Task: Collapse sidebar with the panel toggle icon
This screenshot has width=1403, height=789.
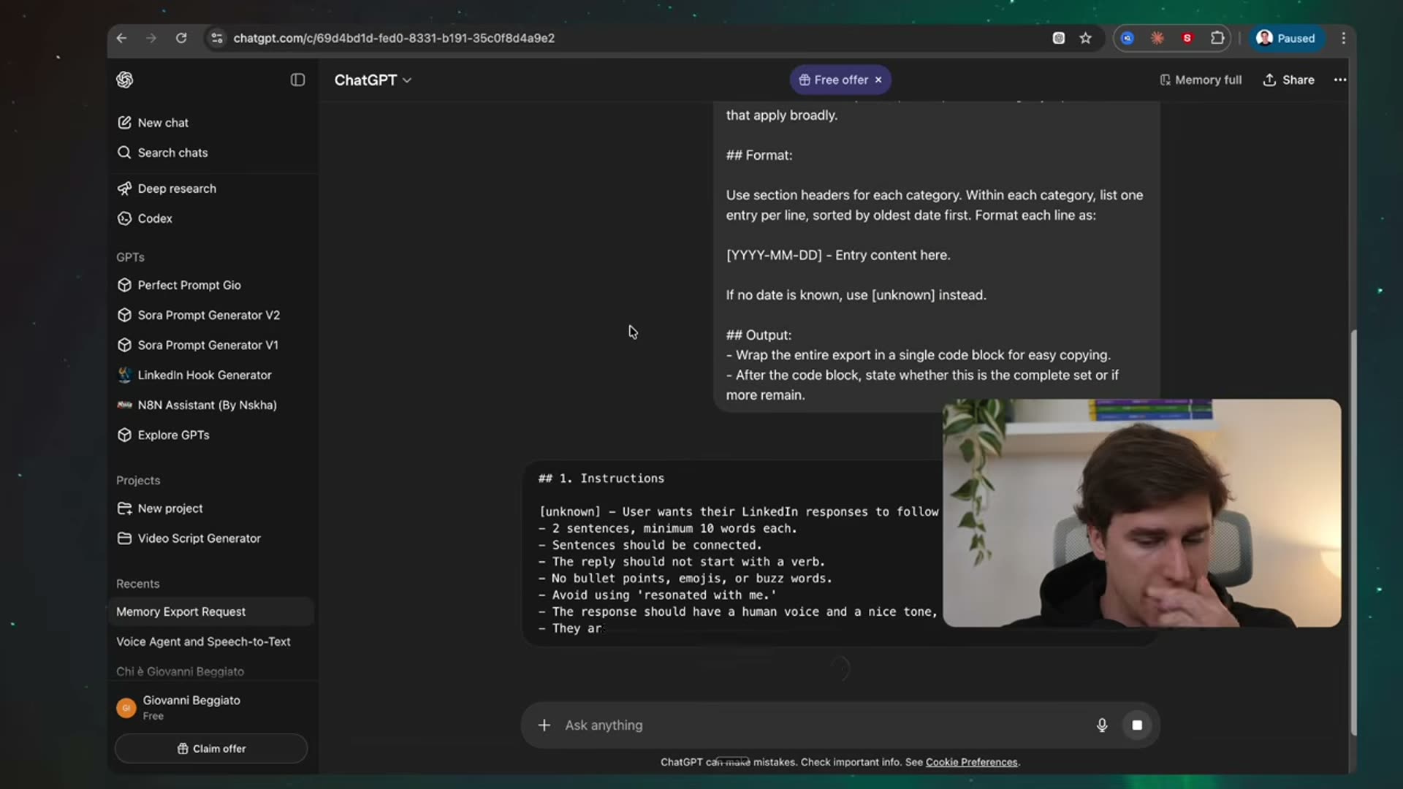Action: point(297,80)
